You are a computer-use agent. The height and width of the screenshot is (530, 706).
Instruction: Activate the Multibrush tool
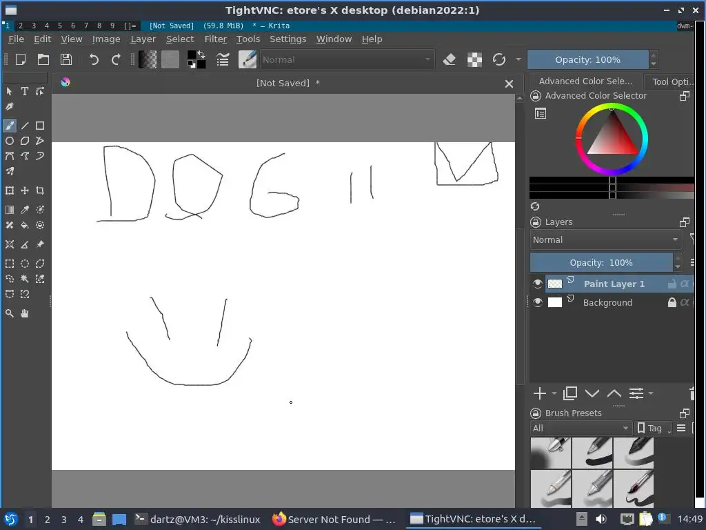tap(10, 171)
